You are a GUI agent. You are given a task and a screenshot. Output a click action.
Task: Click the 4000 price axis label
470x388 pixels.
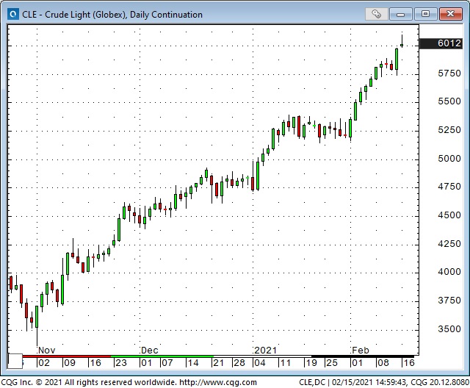click(449, 272)
